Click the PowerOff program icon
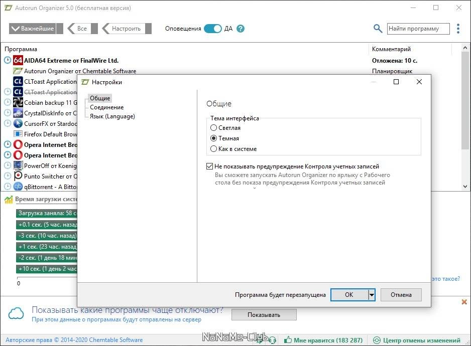 pyautogui.click(x=18, y=165)
